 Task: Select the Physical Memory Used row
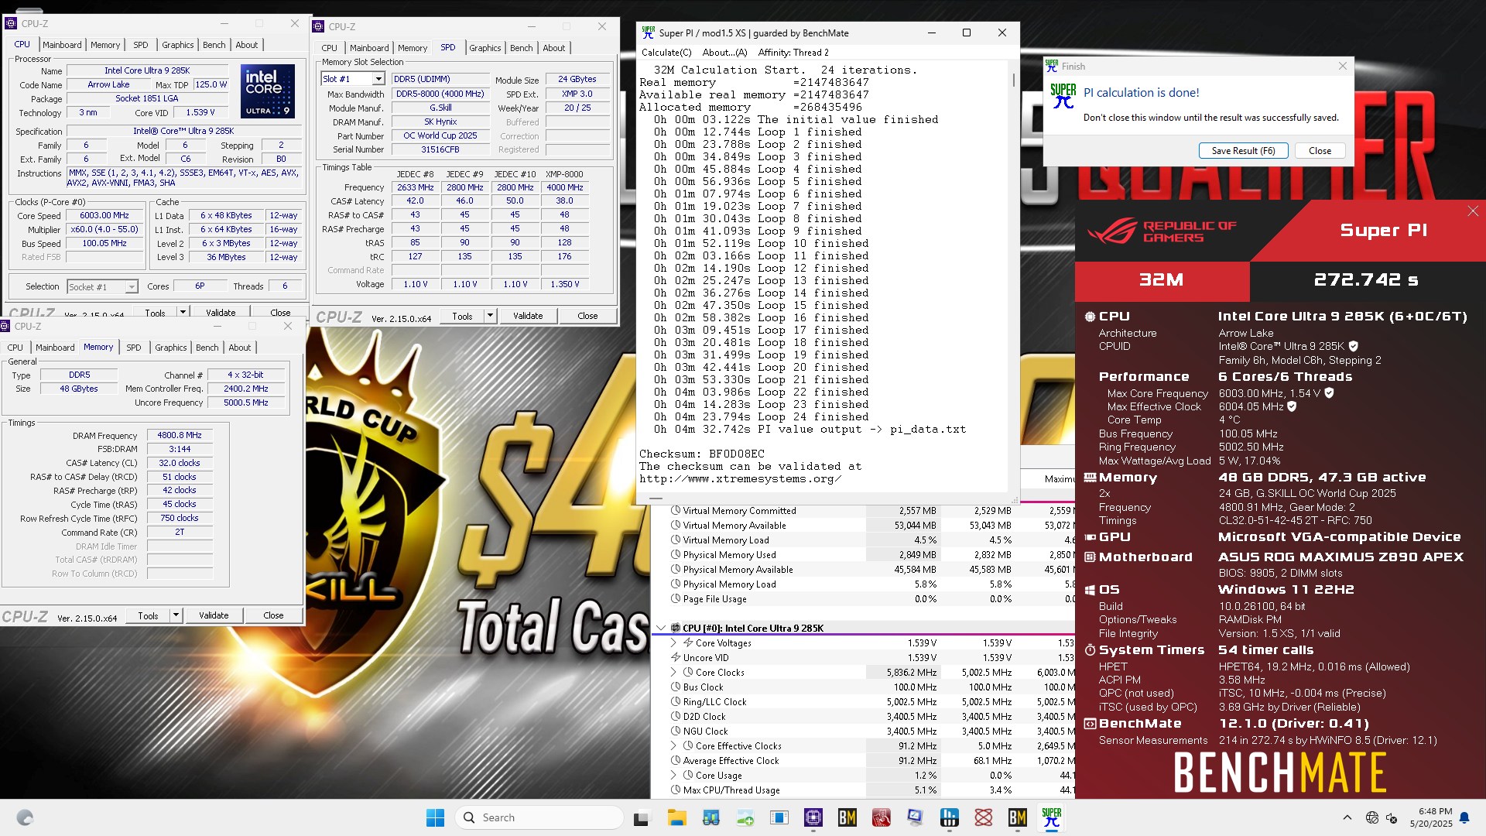click(863, 555)
